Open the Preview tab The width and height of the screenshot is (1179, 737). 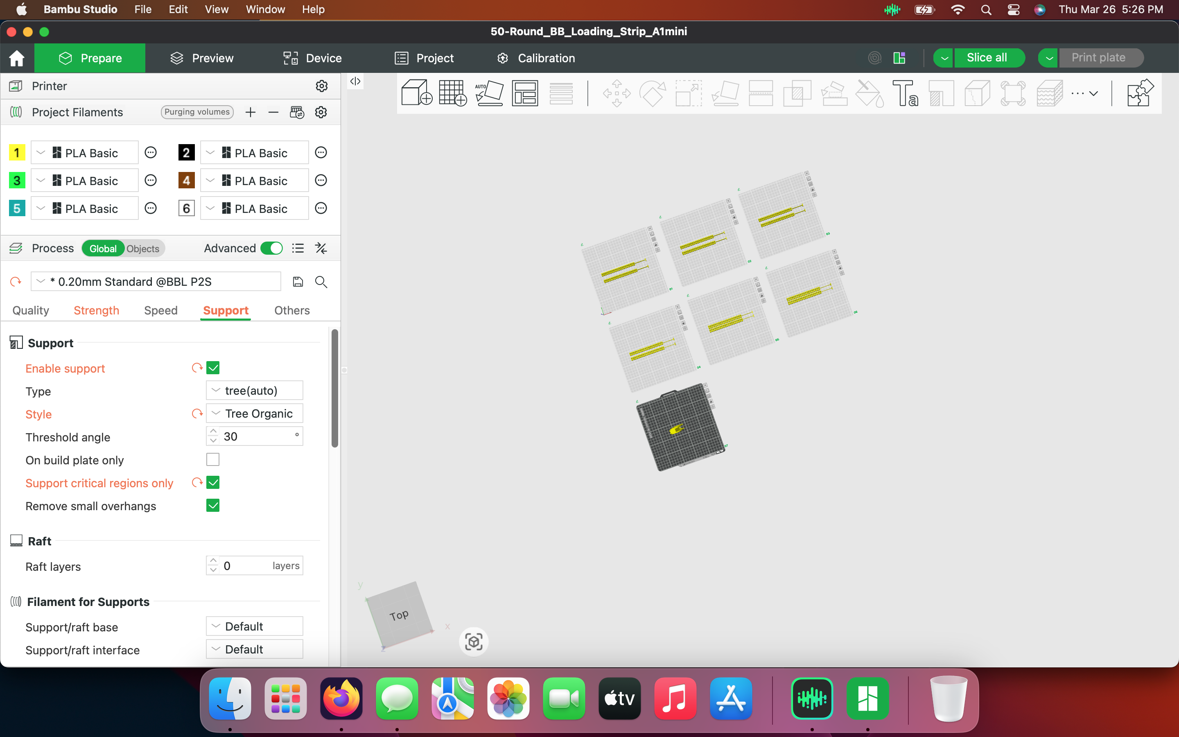202,58
